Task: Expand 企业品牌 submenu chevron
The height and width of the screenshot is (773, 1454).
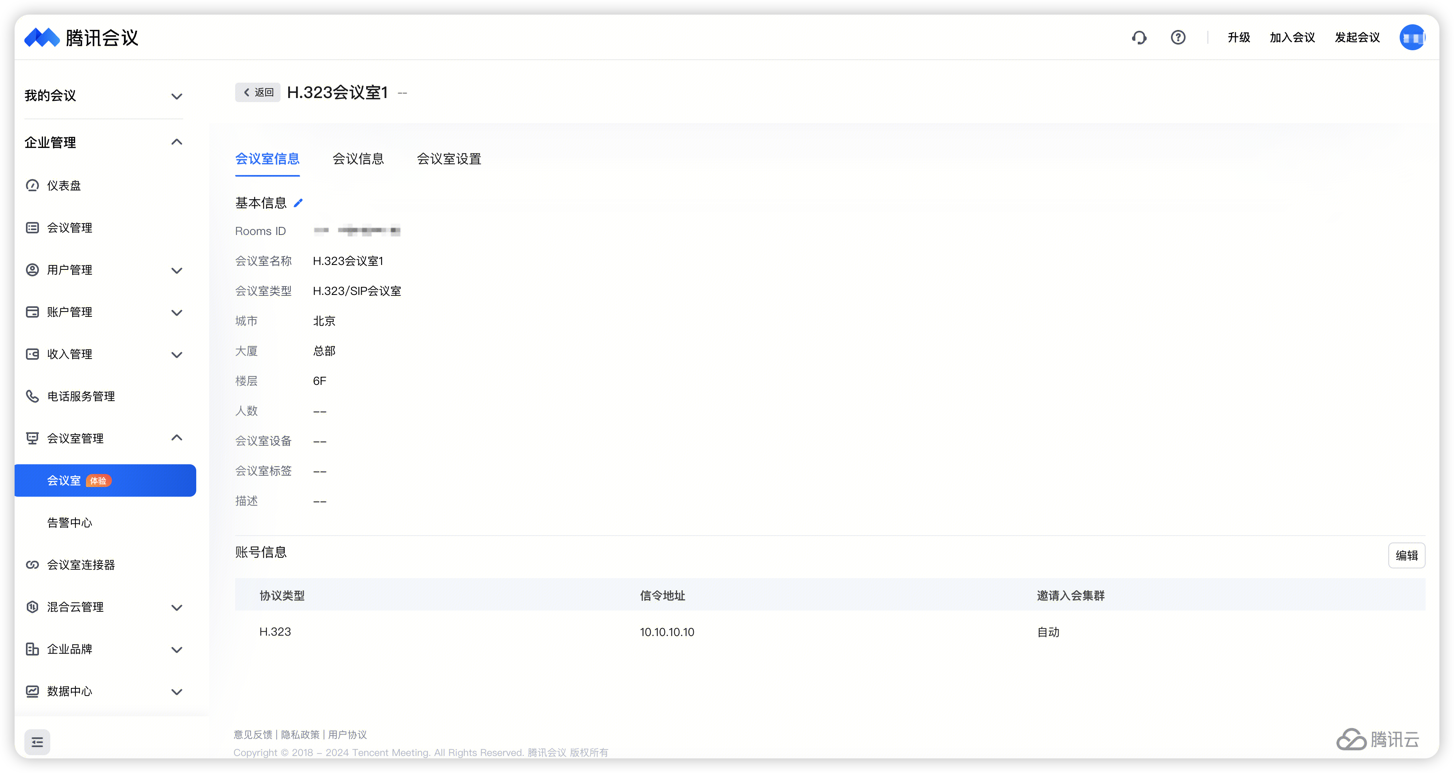Action: coord(177,649)
